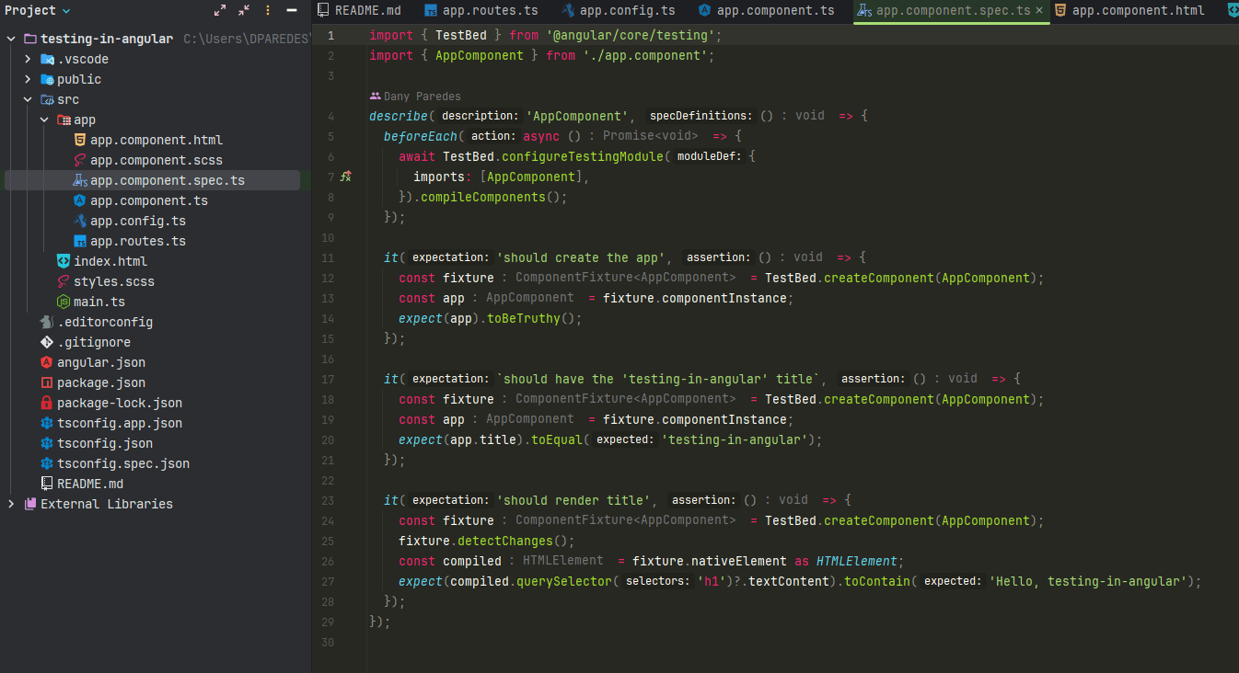1239x673 pixels.
Task: Click the Sass icon beside app.component.scss
Action: coord(81,160)
